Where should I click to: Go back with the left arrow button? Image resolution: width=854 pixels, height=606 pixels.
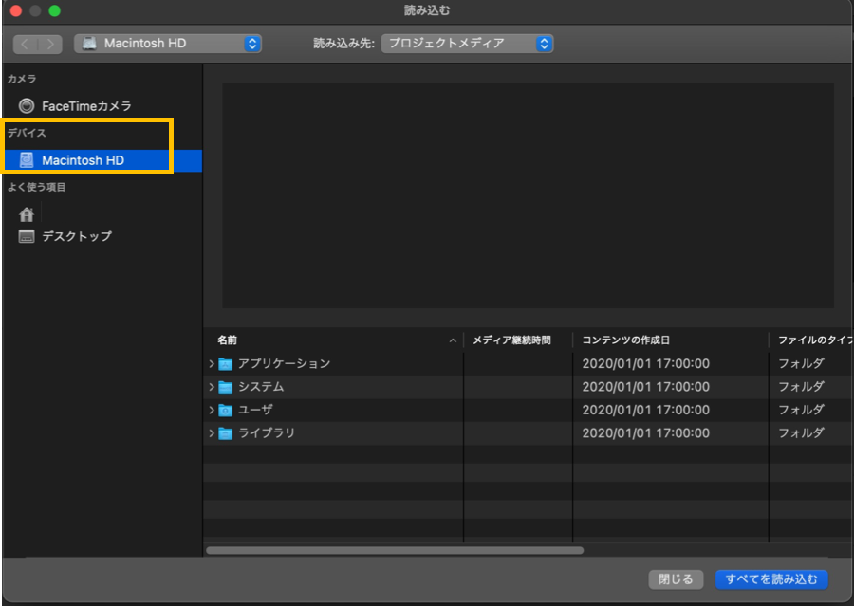25,44
